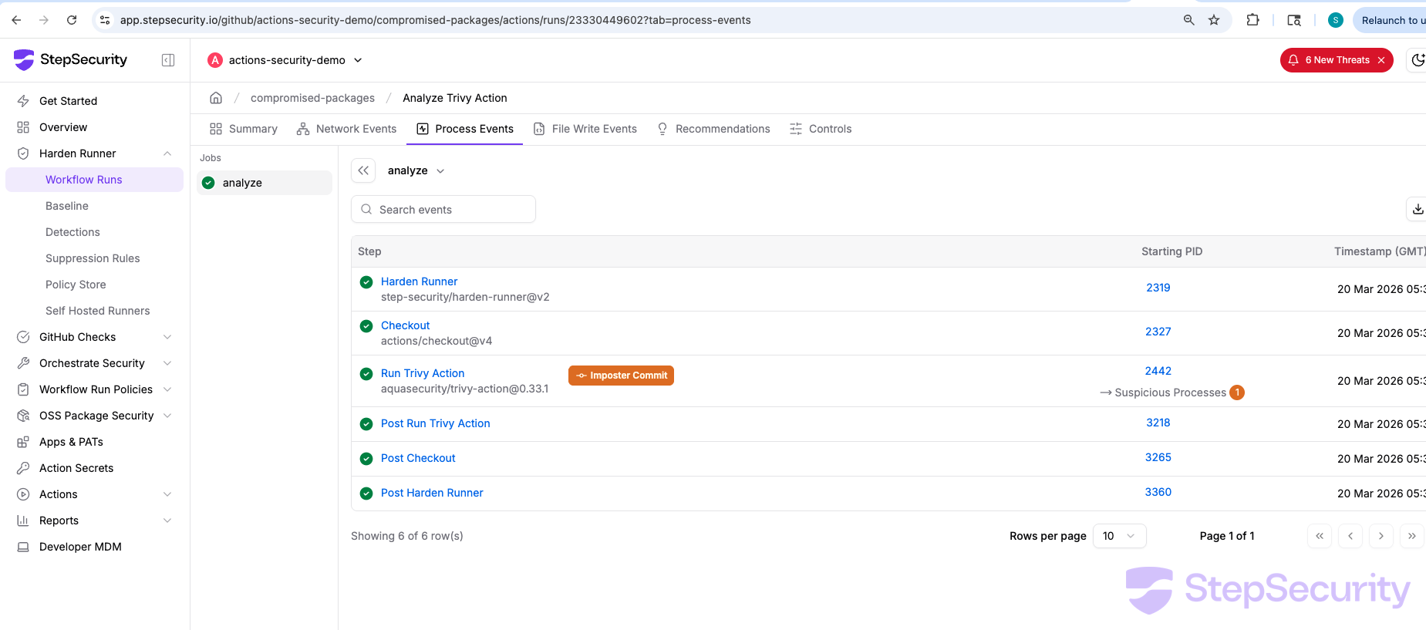Viewport: 1426px width, 630px height.
Task: Open the browser extensions puzzle icon
Action: (x=1253, y=20)
